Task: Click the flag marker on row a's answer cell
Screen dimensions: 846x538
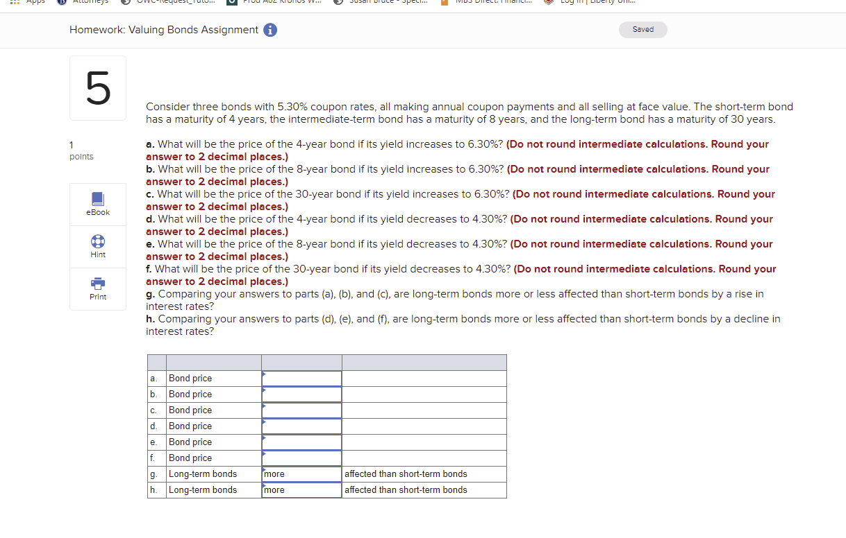Action: (264, 374)
